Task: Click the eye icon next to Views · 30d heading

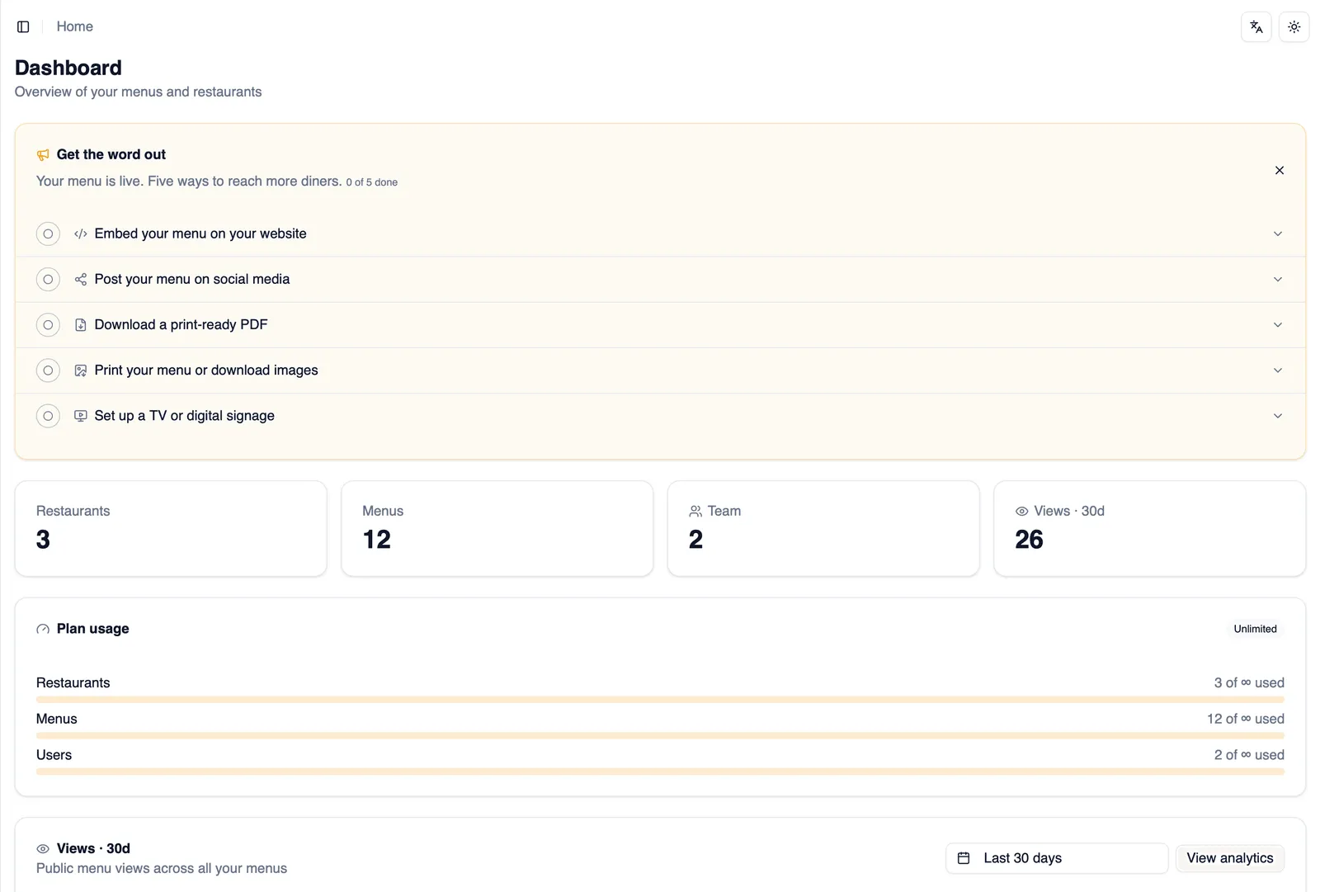Action: pyautogui.click(x=43, y=848)
